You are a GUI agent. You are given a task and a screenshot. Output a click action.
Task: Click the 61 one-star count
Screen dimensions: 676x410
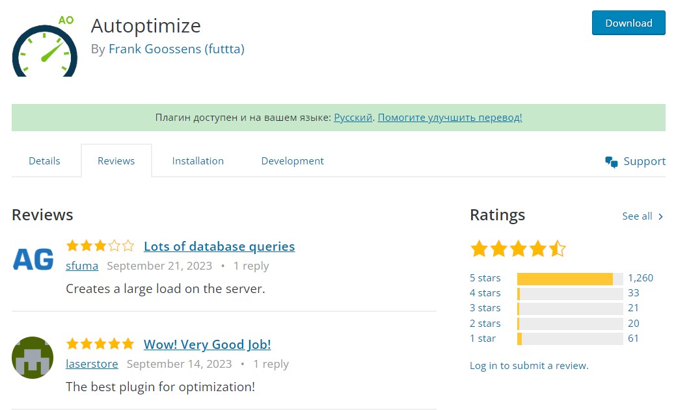pyautogui.click(x=633, y=339)
